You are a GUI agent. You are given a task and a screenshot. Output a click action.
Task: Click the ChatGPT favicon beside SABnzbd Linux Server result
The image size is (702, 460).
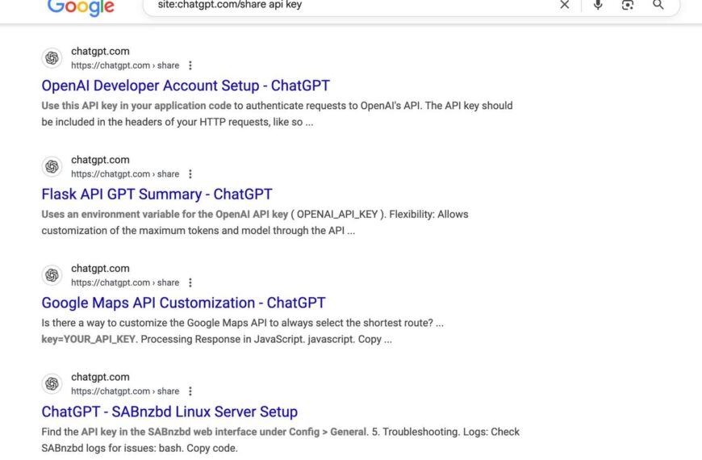click(52, 384)
